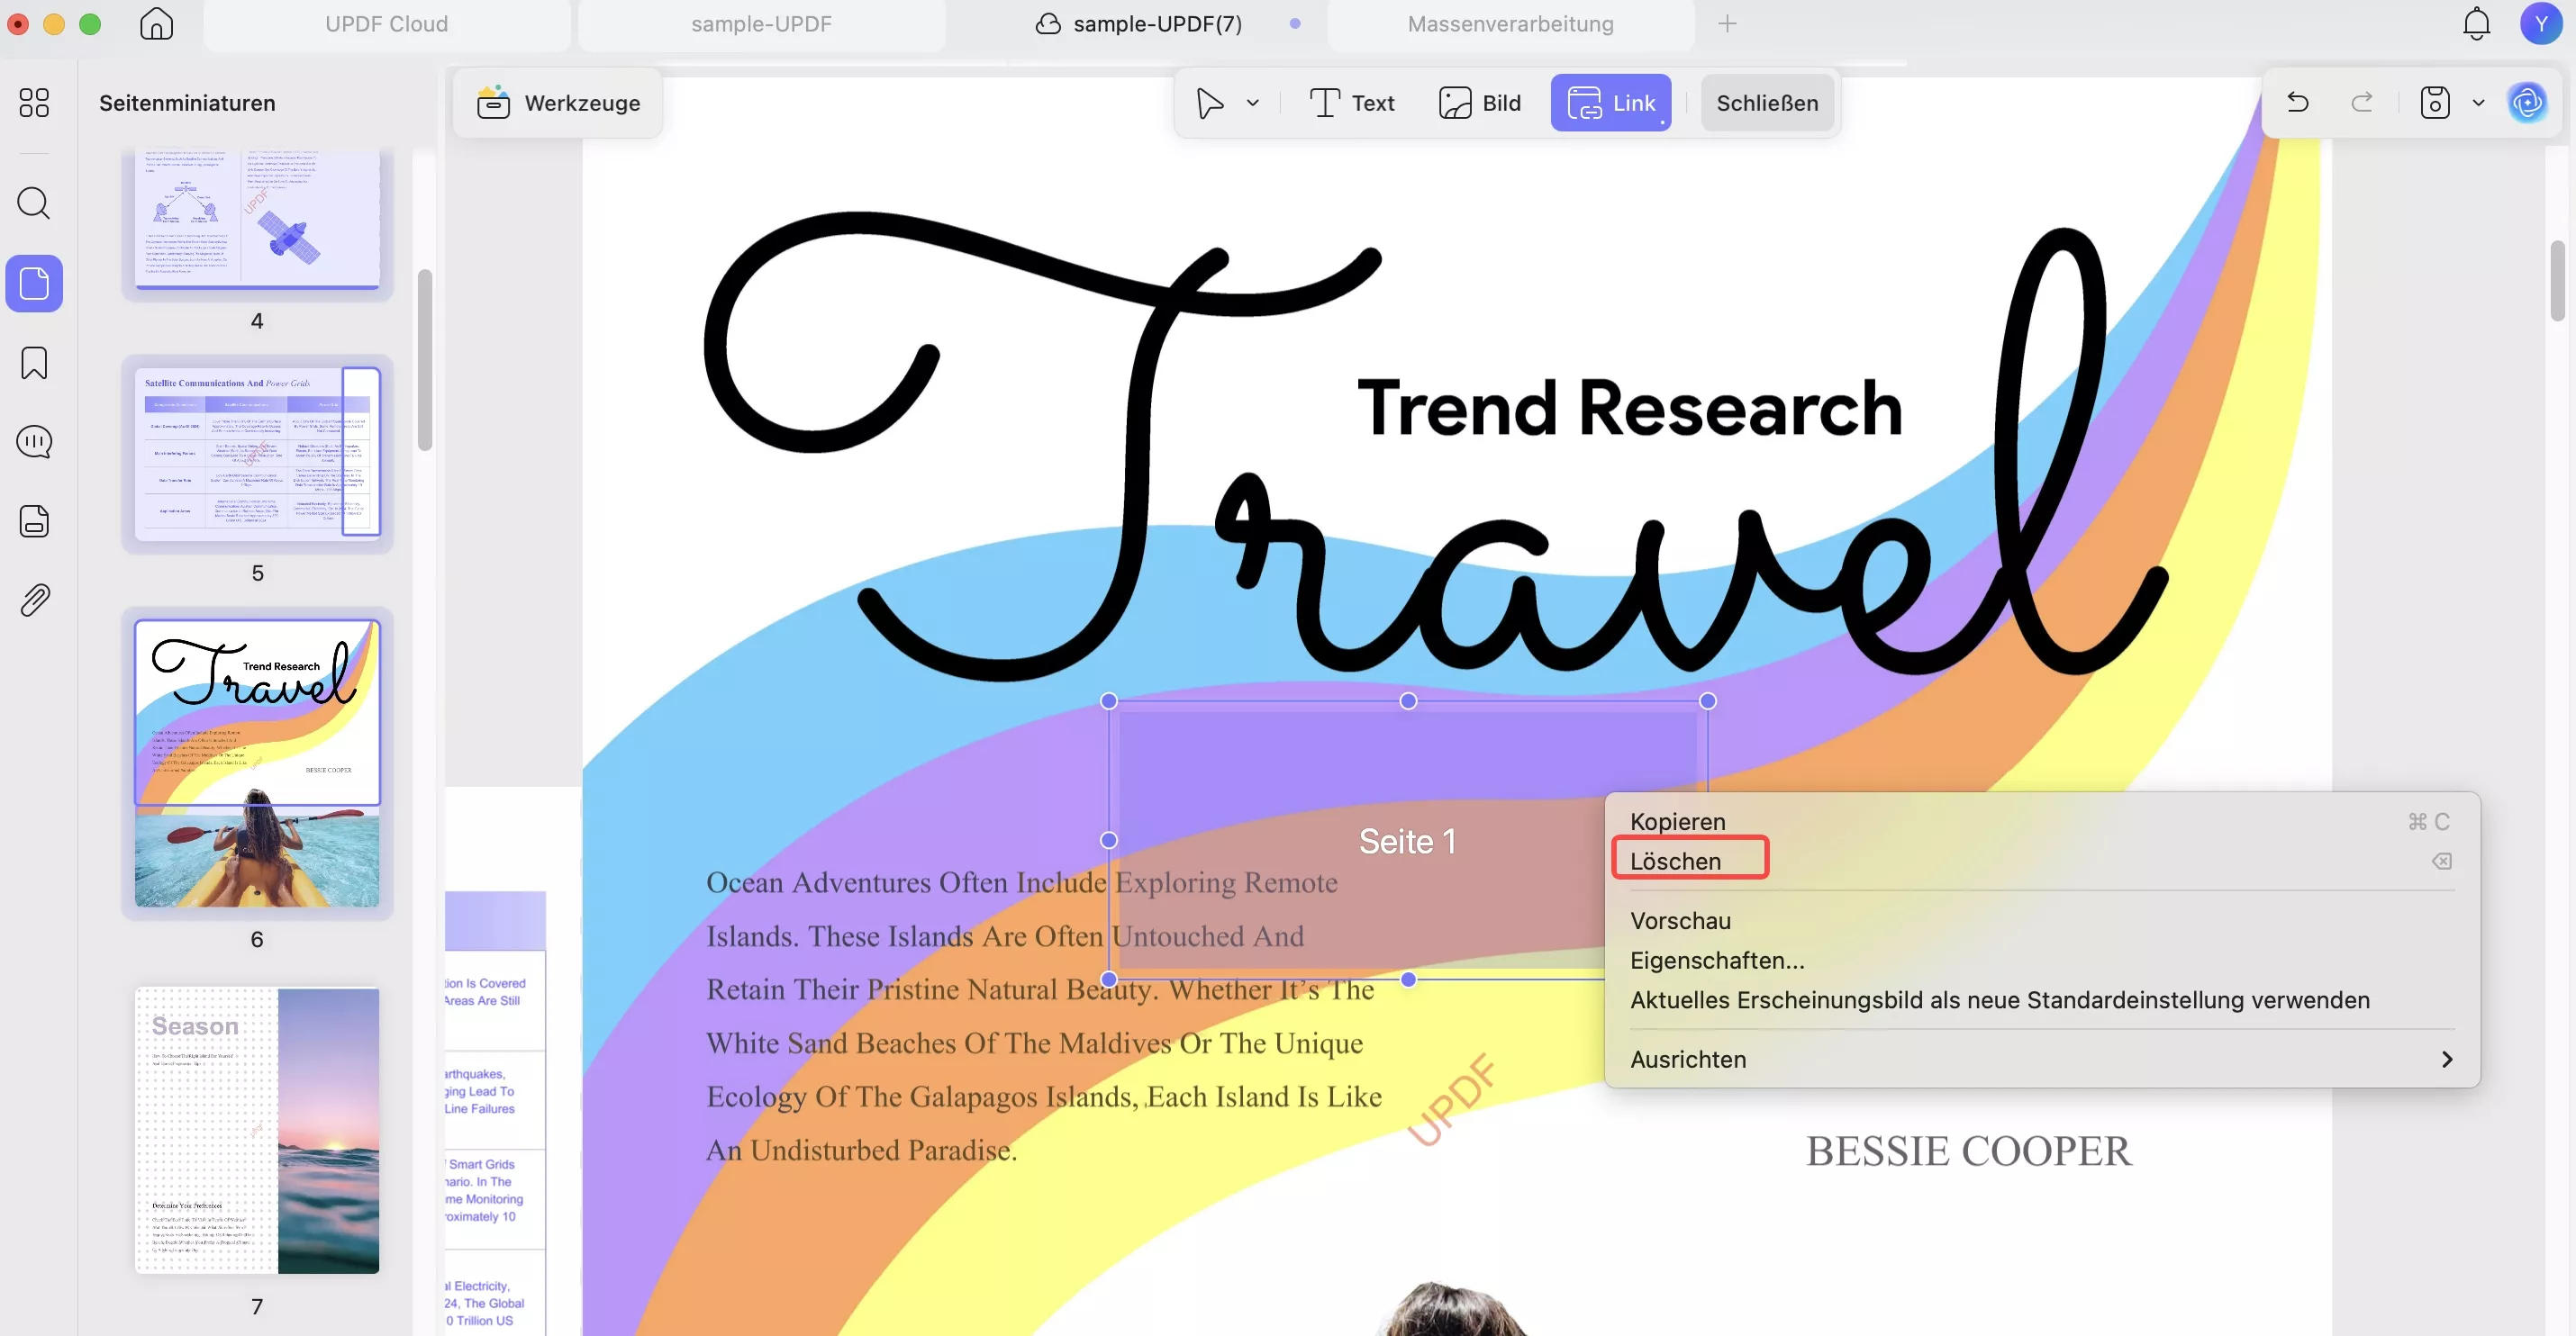Select the Bild image tool
This screenshot has height=1336, width=2576.
pos(1480,103)
